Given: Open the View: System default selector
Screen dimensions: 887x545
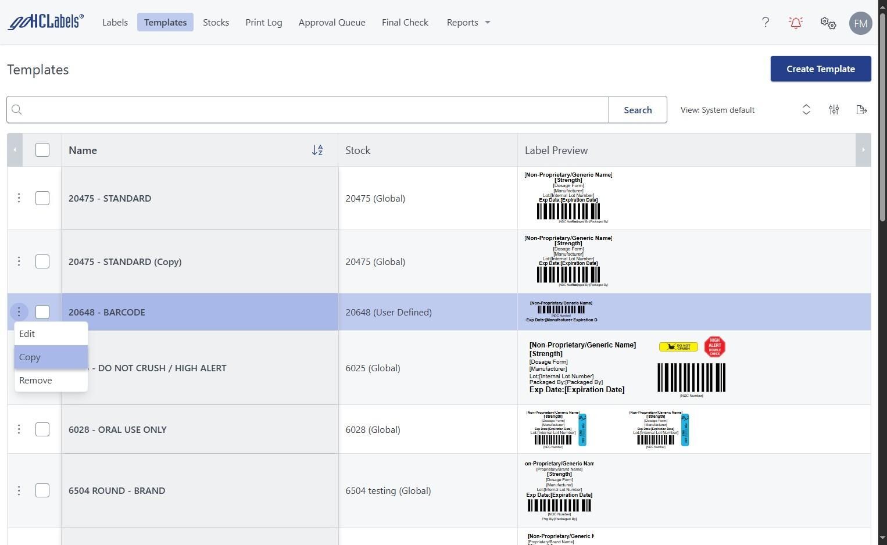Looking at the screenshot, I should pyautogui.click(x=744, y=110).
